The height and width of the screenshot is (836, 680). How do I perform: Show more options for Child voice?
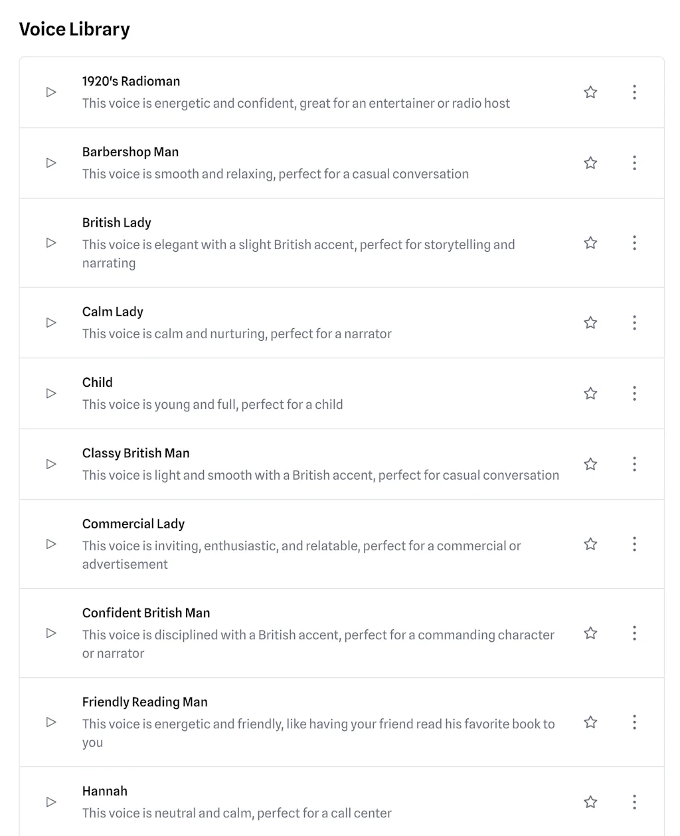[634, 393]
